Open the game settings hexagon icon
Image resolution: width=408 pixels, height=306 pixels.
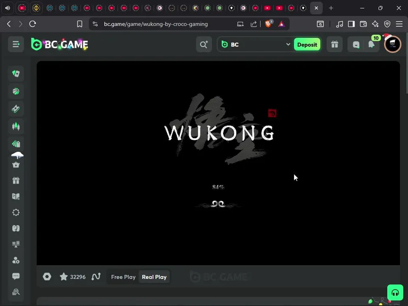[x=47, y=277]
